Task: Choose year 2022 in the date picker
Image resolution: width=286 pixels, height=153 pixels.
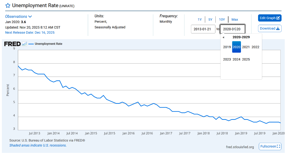Action: click(x=255, y=47)
